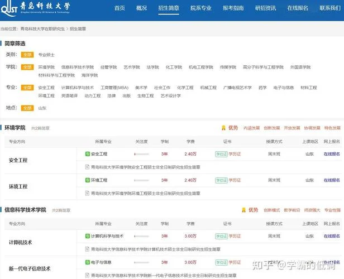Open 研招资讯 navigation item

click(265, 8)
